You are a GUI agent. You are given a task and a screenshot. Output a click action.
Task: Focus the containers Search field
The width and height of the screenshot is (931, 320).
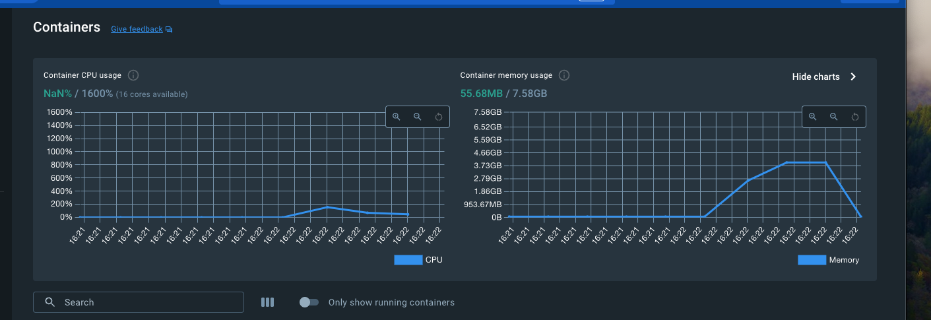point(139,302)
